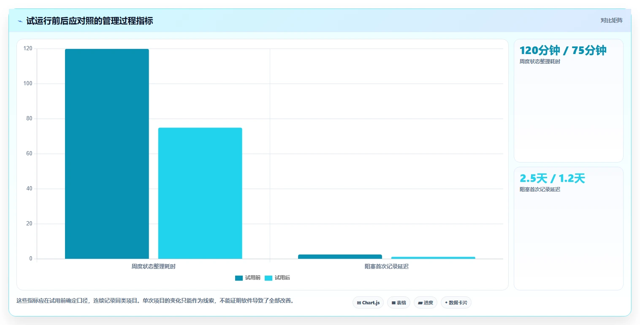The width and height of the screenshot is (640, 325).
Task: Click the 试用前 bar for 阻塞首次记录延迟
Action: 340,257
